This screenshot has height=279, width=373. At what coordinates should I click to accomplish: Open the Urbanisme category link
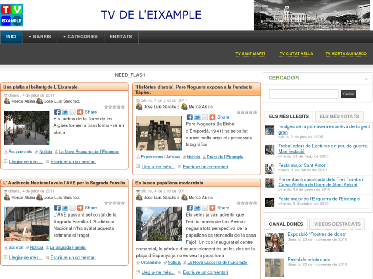(150, 262)
